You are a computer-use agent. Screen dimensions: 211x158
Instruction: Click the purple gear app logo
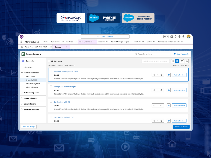(x=22, y=37)
